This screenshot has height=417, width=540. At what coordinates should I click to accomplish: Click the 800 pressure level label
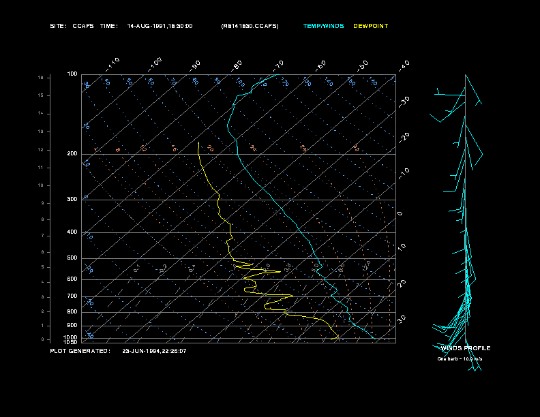72,311
